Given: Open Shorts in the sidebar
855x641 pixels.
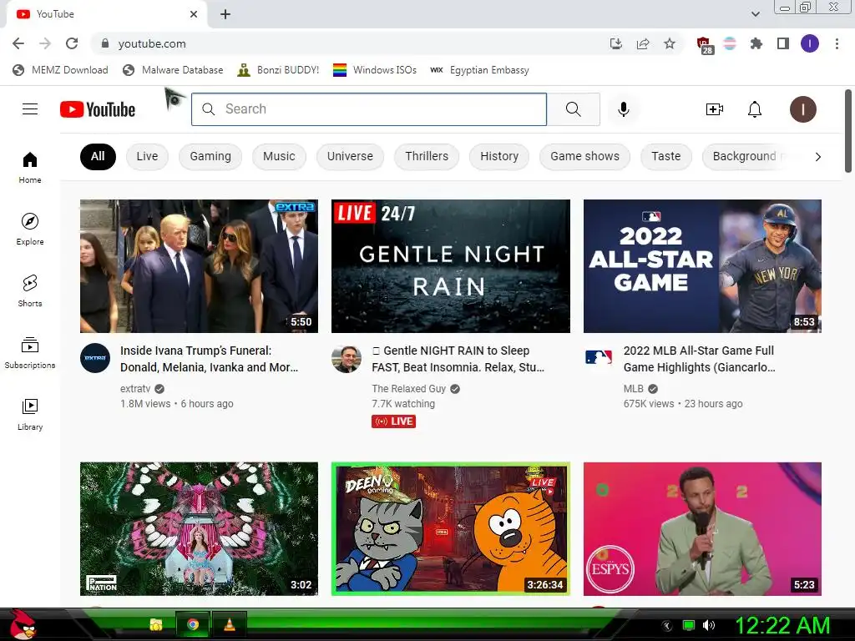Looking at the screenshot, I should pyautogui.click(x=30, y=290).
